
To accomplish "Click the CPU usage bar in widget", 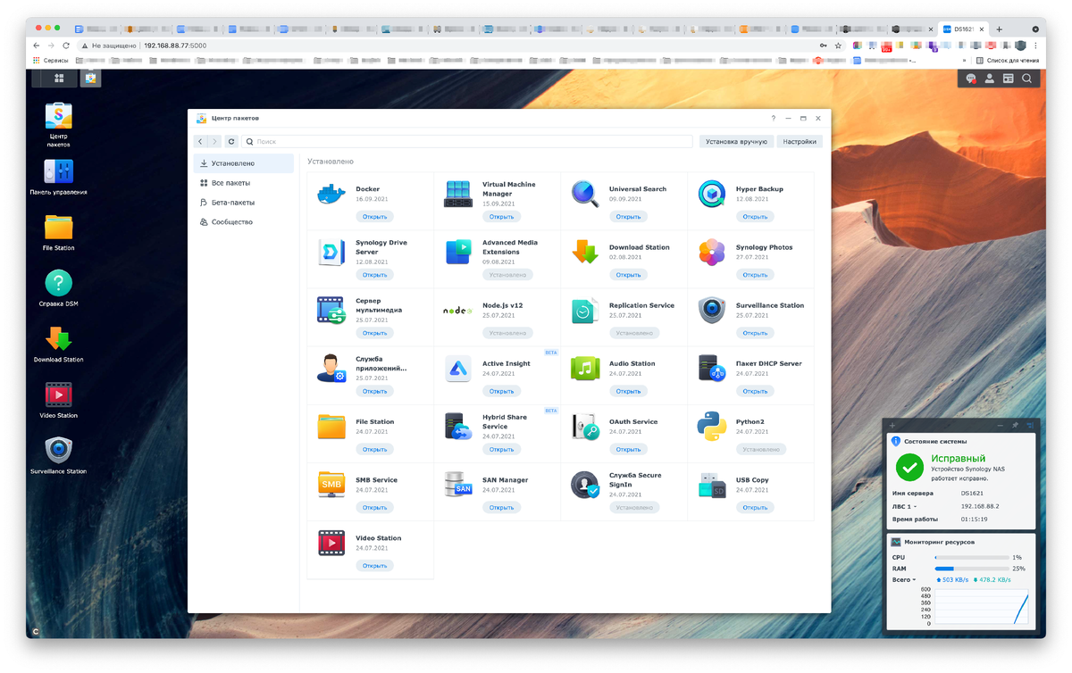I will [x=972, y=557].
